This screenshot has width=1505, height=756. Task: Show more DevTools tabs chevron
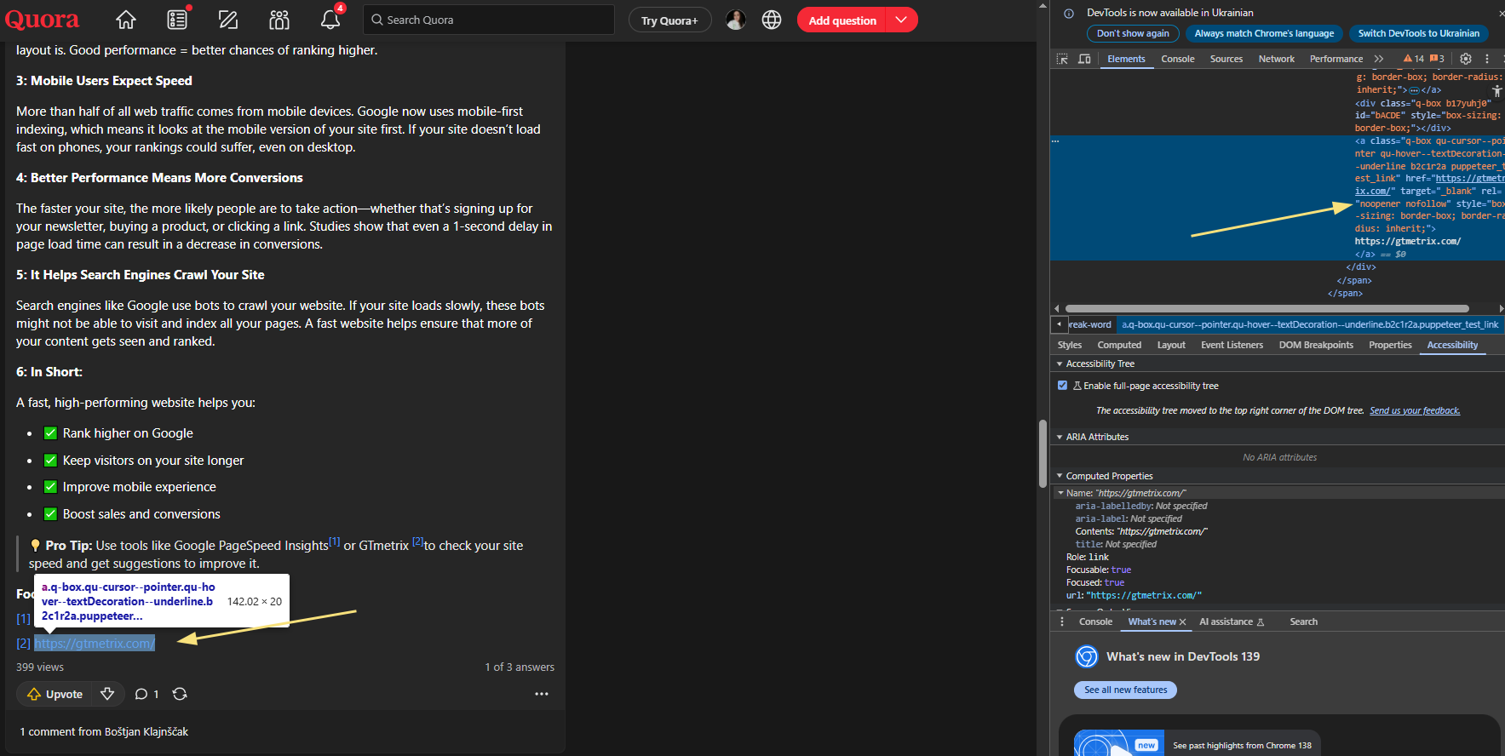[1379, 59]
